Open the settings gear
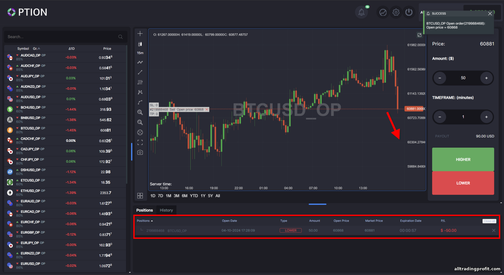 coord(396,12)
